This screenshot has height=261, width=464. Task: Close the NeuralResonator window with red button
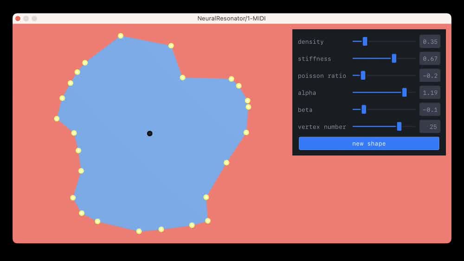18,19
